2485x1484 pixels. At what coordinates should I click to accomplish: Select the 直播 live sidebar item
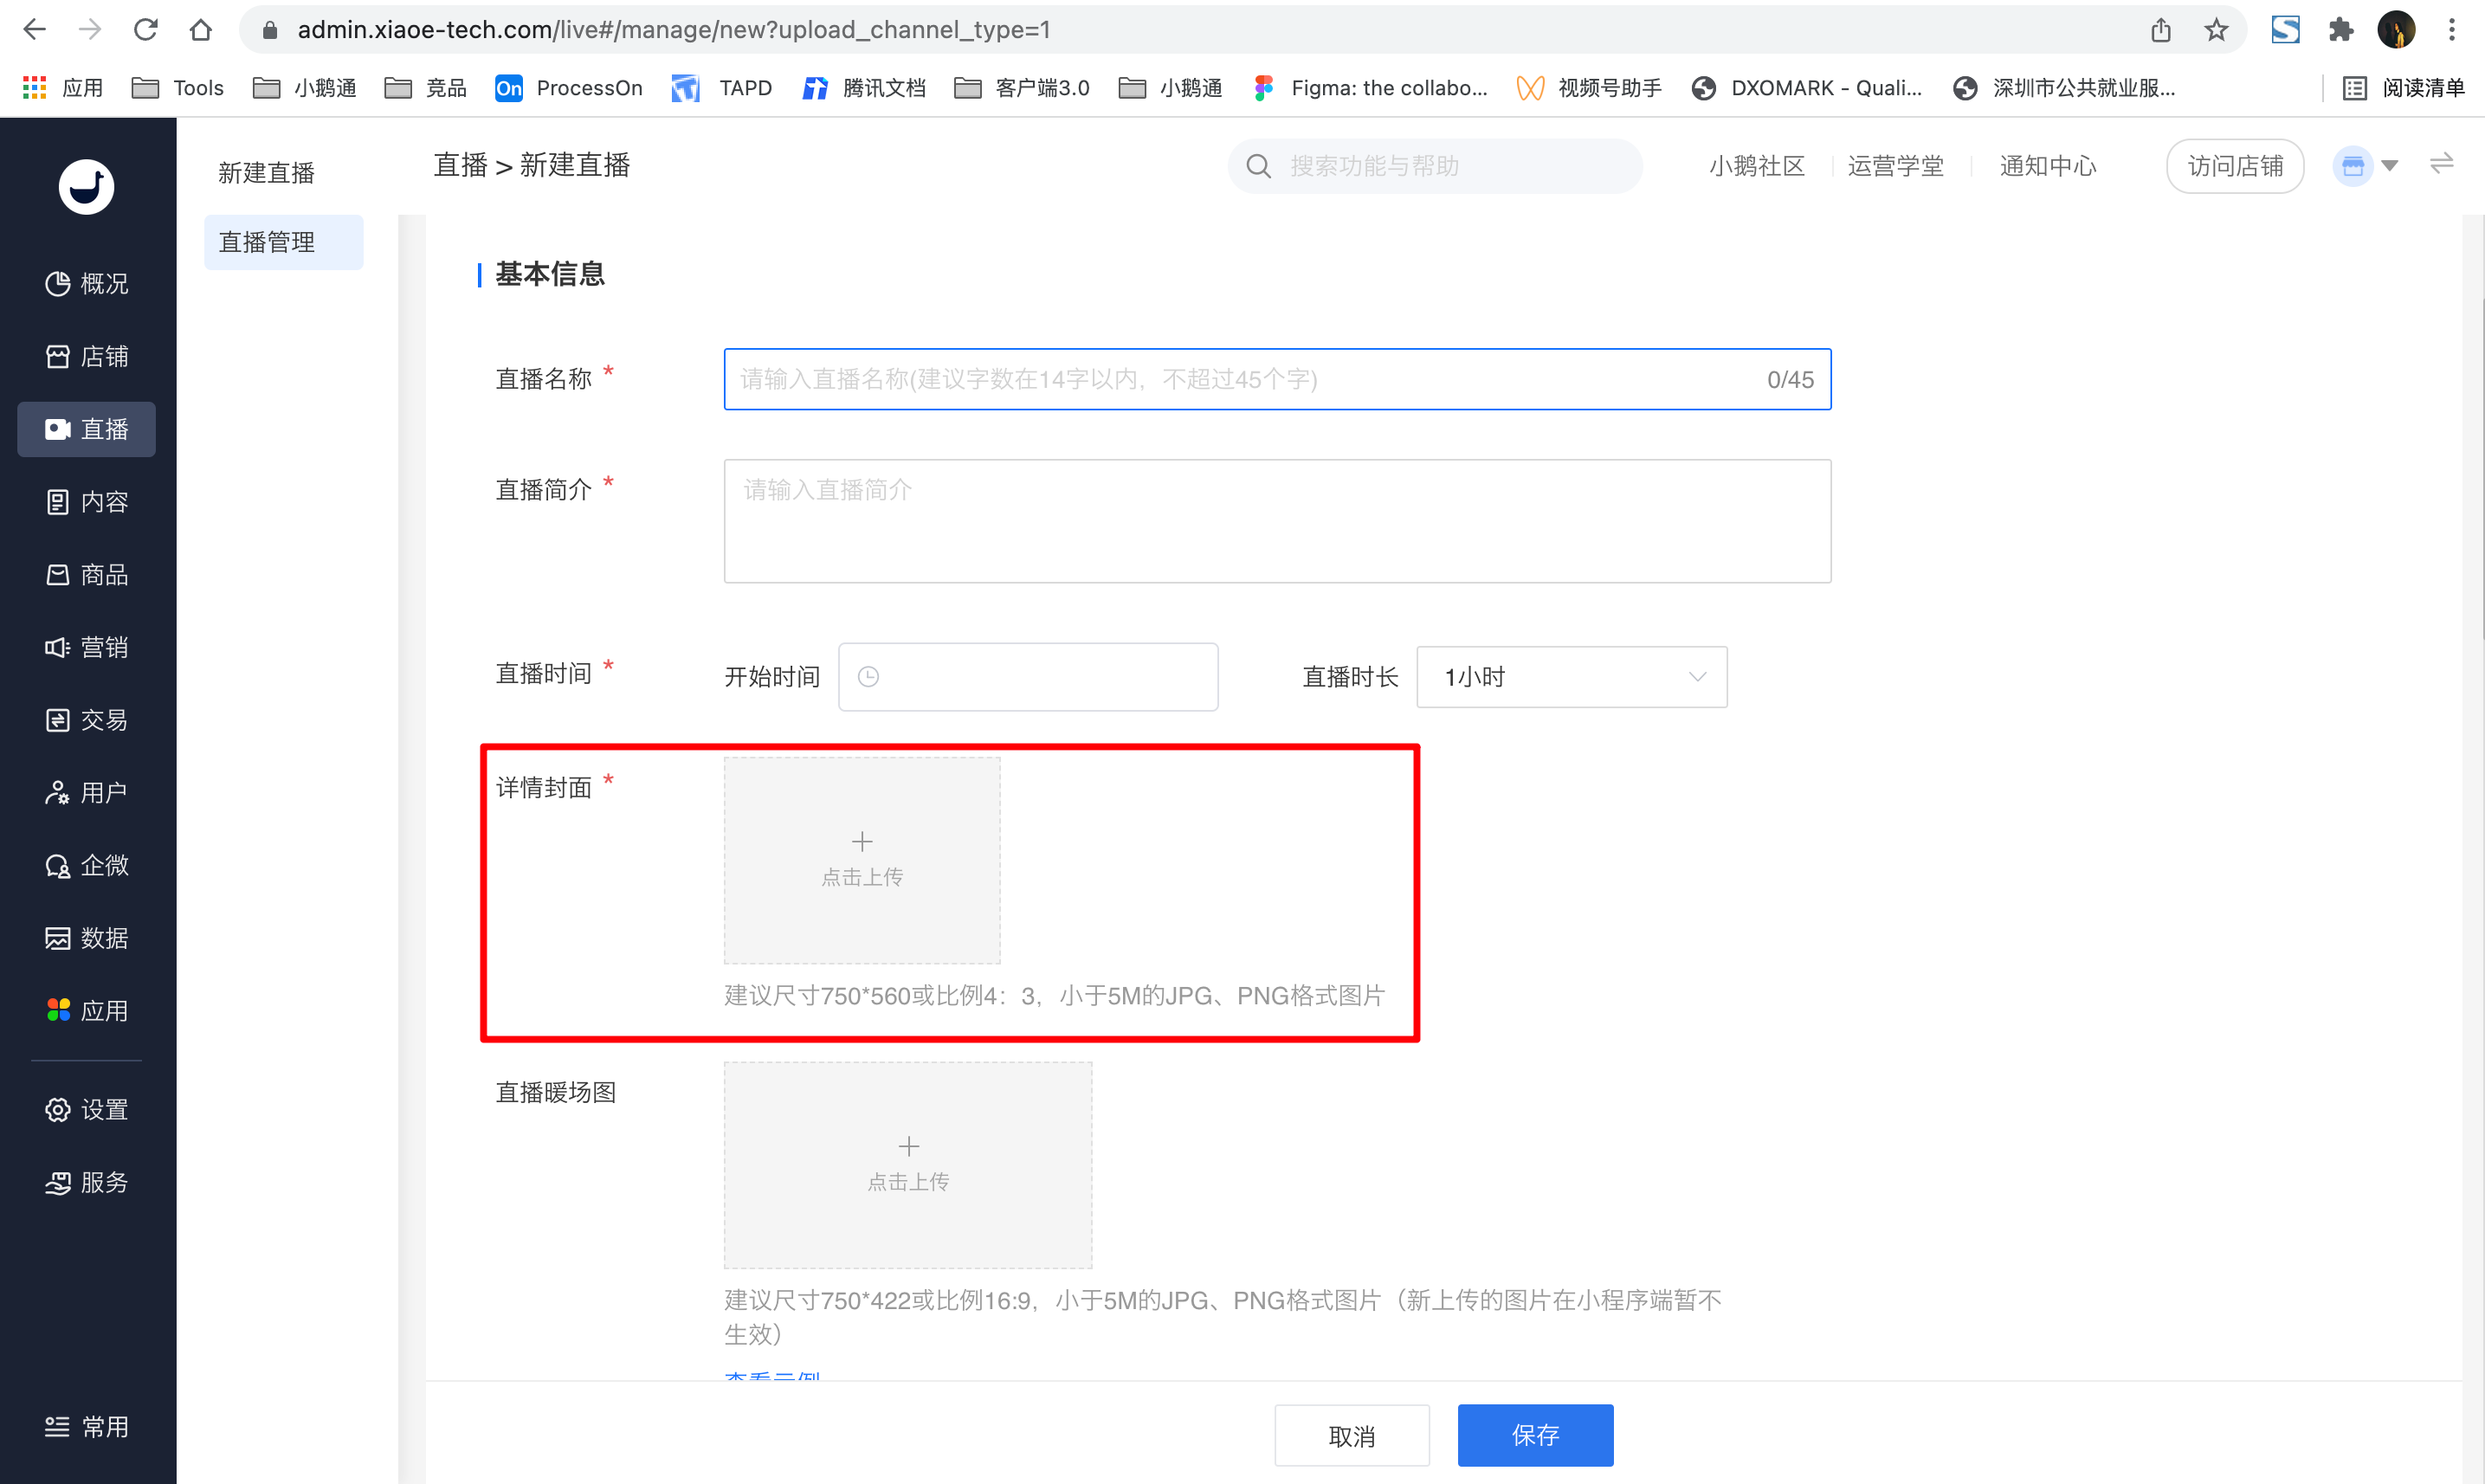pos(87,429)
